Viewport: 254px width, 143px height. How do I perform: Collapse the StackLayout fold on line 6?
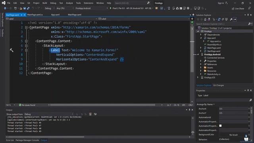26,46
